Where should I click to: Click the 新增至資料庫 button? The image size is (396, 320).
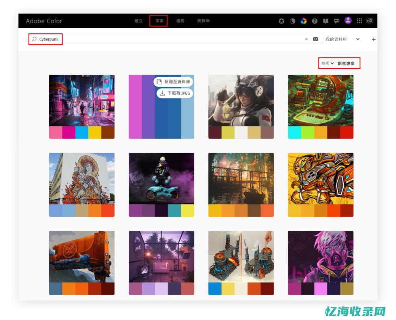(x=173, y=82)
